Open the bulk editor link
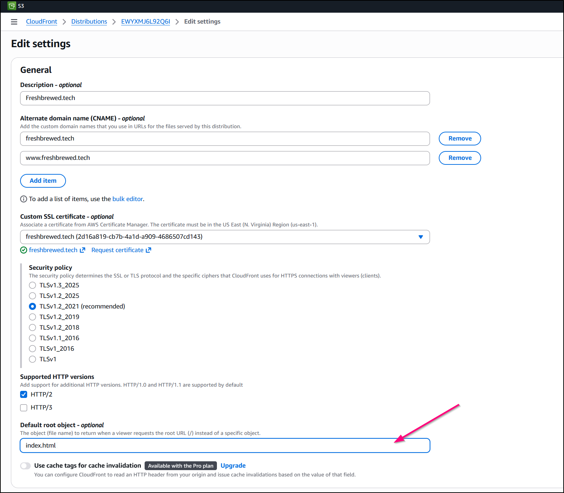Image resolution: width=564 pixels, height=493 pixels. [x=128, y=199]
